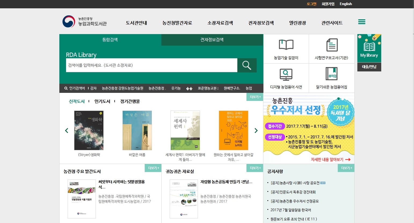This screenshot has height=223, width=414.
Task: Open 세계사 편력 1 book cover
Action: point(185,130)
